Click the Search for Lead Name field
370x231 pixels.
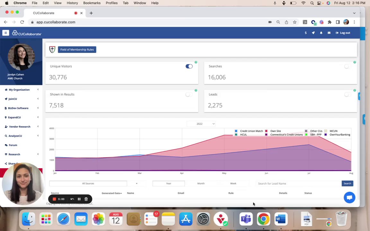[x=299, y=184]
